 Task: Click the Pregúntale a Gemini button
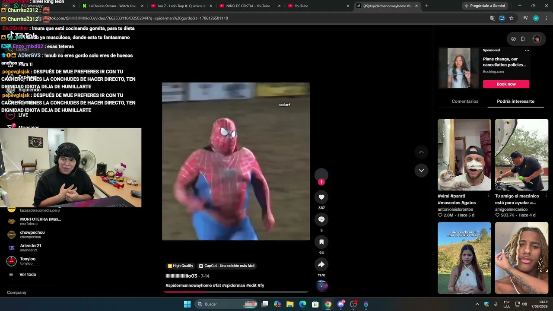pyautogui.click(x=484, y=6)
